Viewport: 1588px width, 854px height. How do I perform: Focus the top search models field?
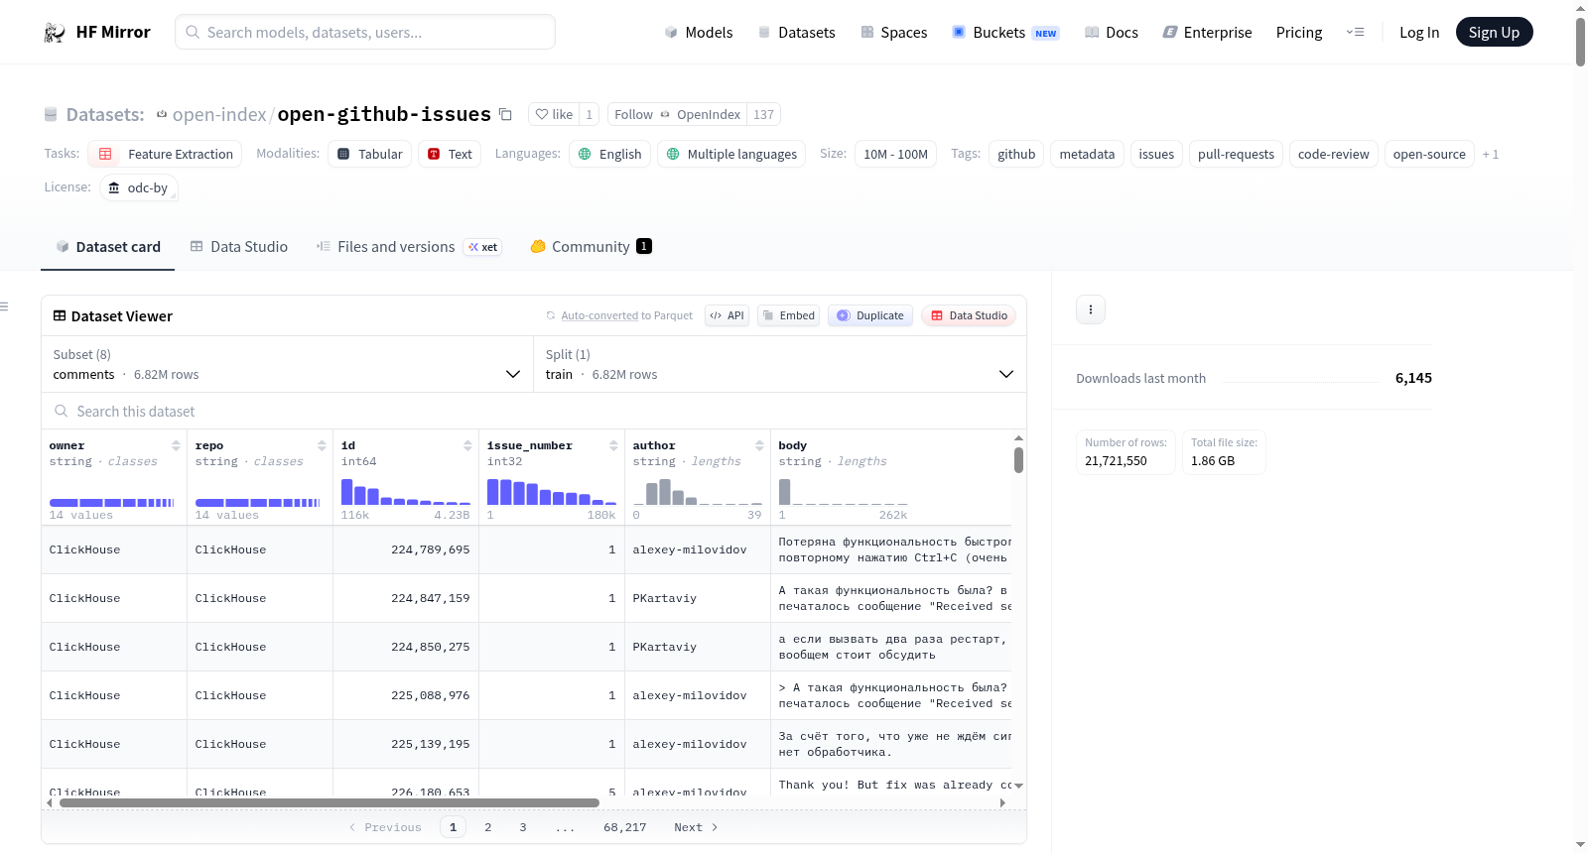click(x=365, y=32)
